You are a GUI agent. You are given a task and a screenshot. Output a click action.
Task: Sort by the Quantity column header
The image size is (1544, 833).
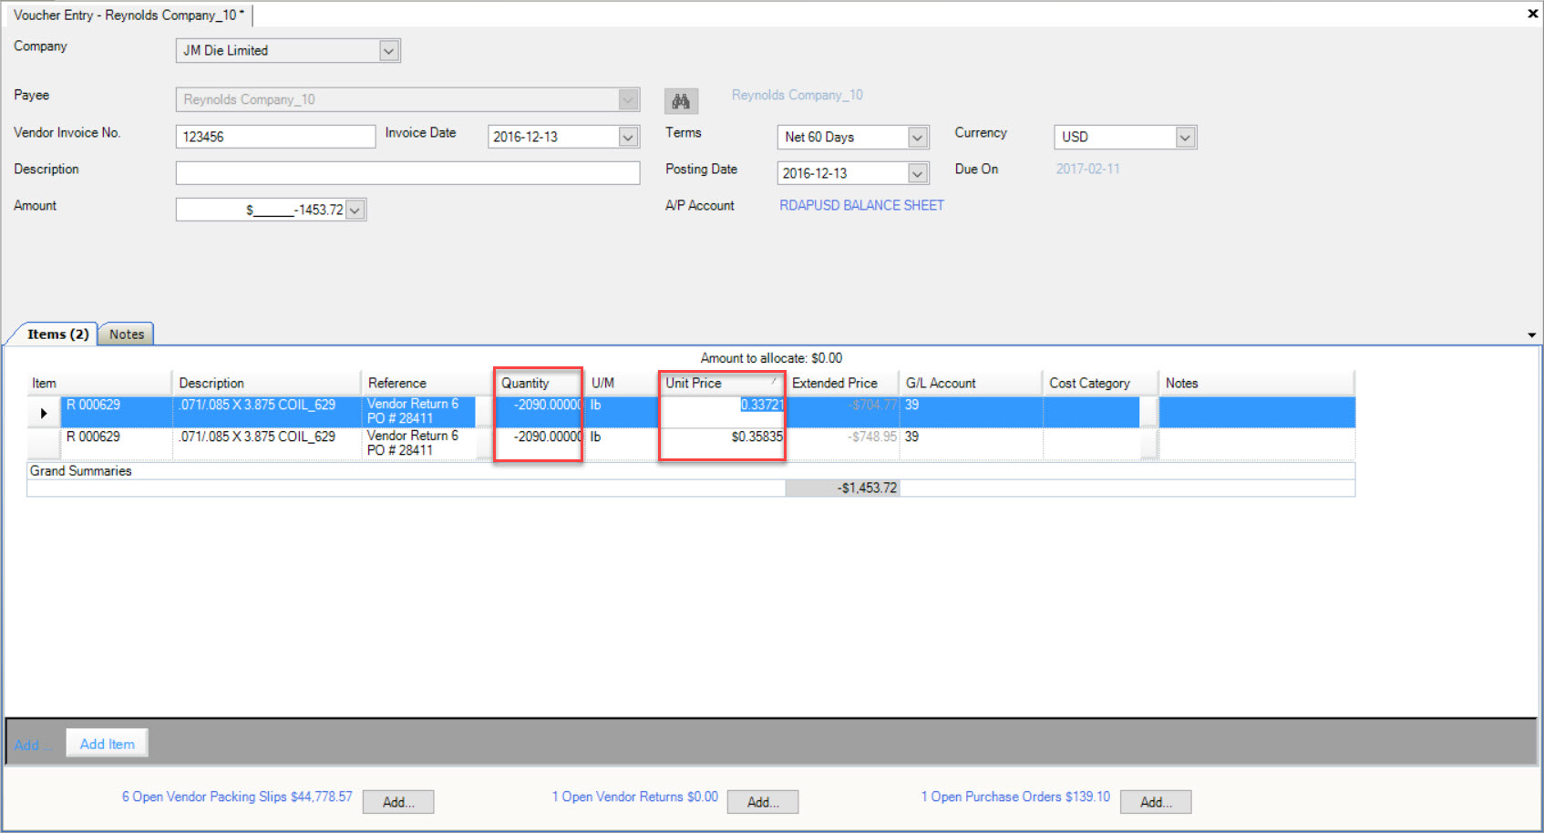coord(539,383)
